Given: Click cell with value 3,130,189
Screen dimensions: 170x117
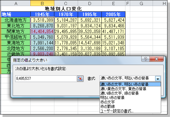Looking at the screenshot, I should 90,49.
